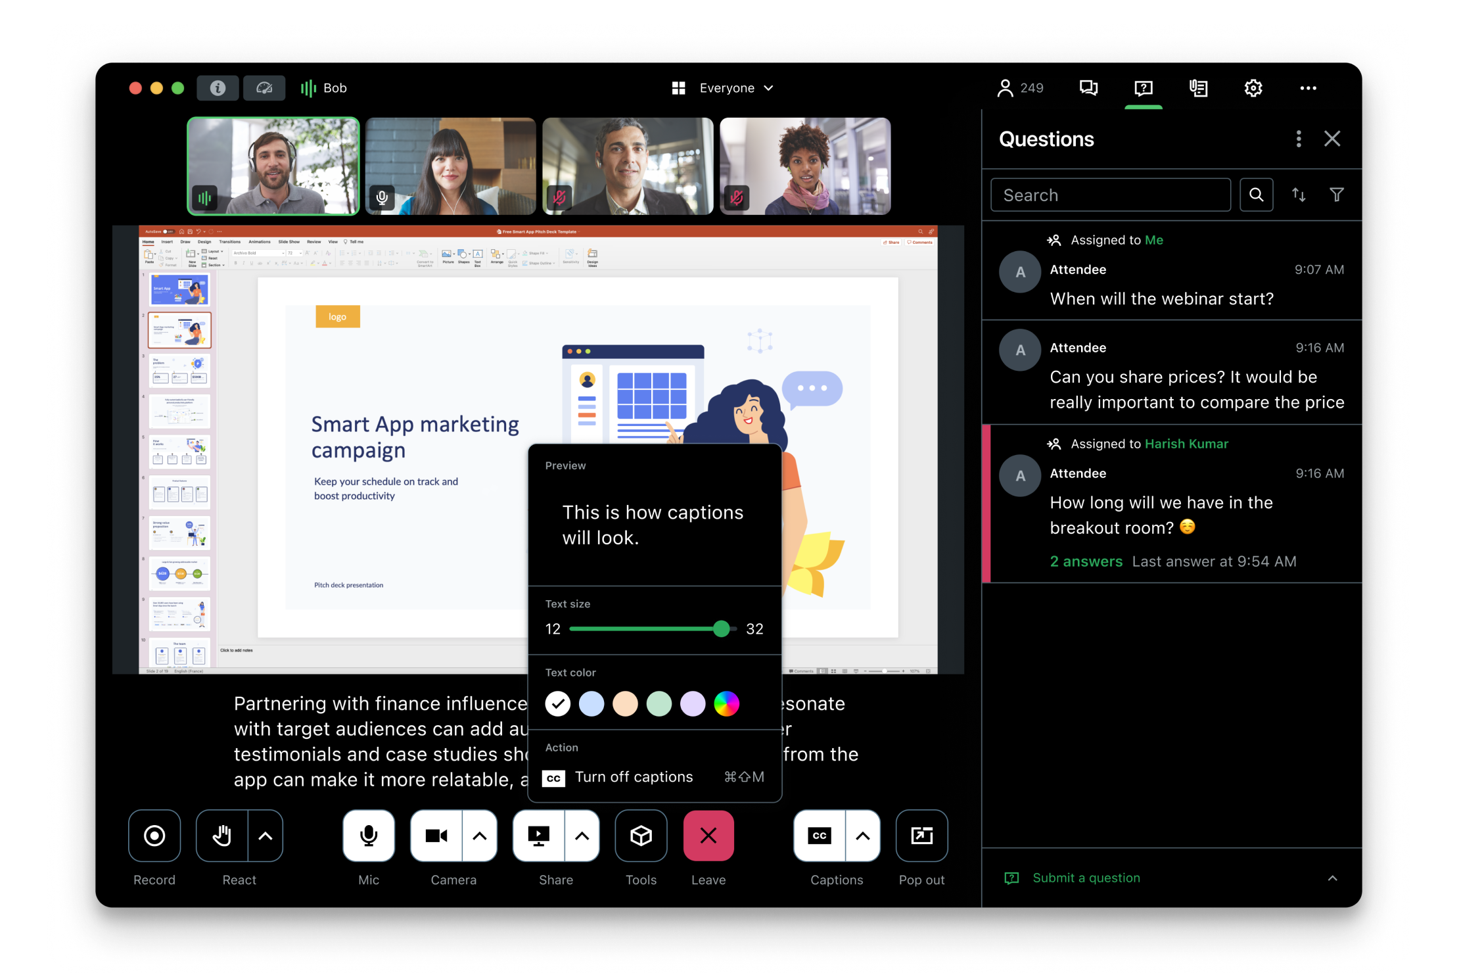Select Turn off captions
Image resolution: width=1459 pixels, height=973 pixels.
(633, 776)
